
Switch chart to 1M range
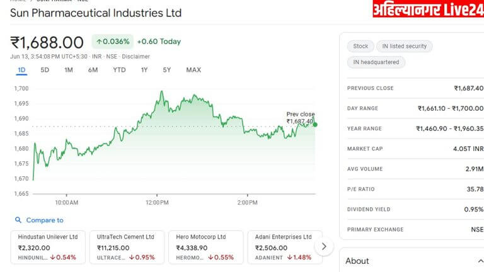(x=69, y=70)
